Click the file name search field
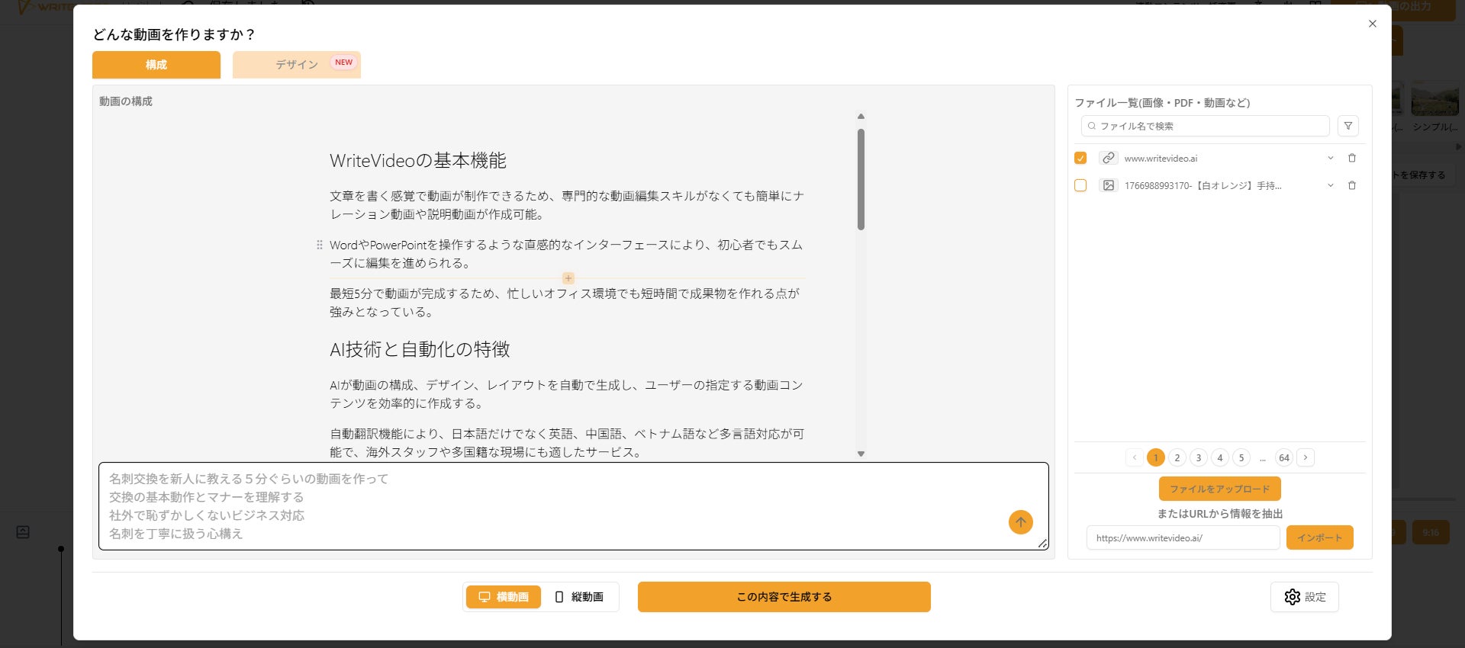This screenshot has height=648, width=1465. tap(1206, 126)
